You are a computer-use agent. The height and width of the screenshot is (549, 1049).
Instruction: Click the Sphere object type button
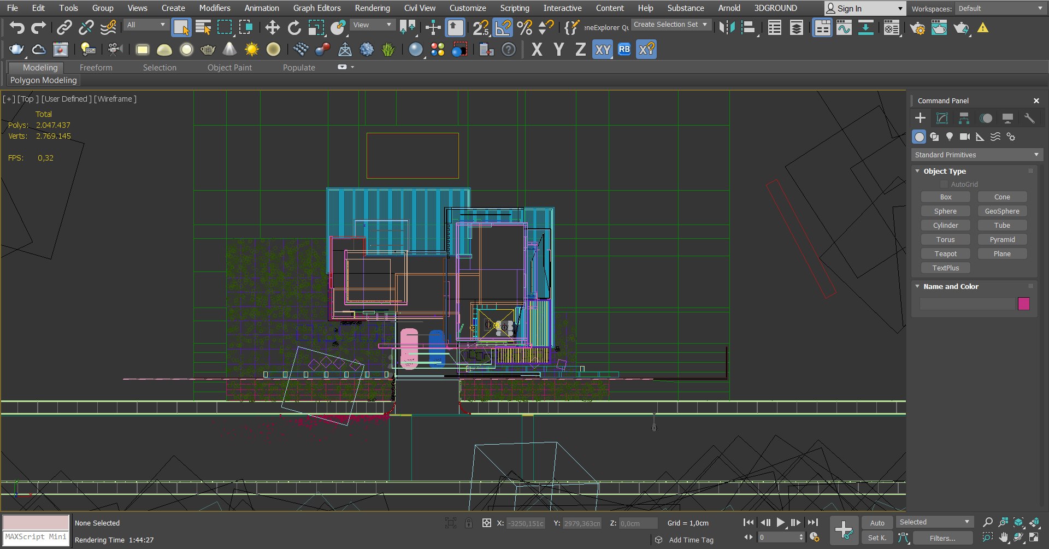(x=945, y=211)
